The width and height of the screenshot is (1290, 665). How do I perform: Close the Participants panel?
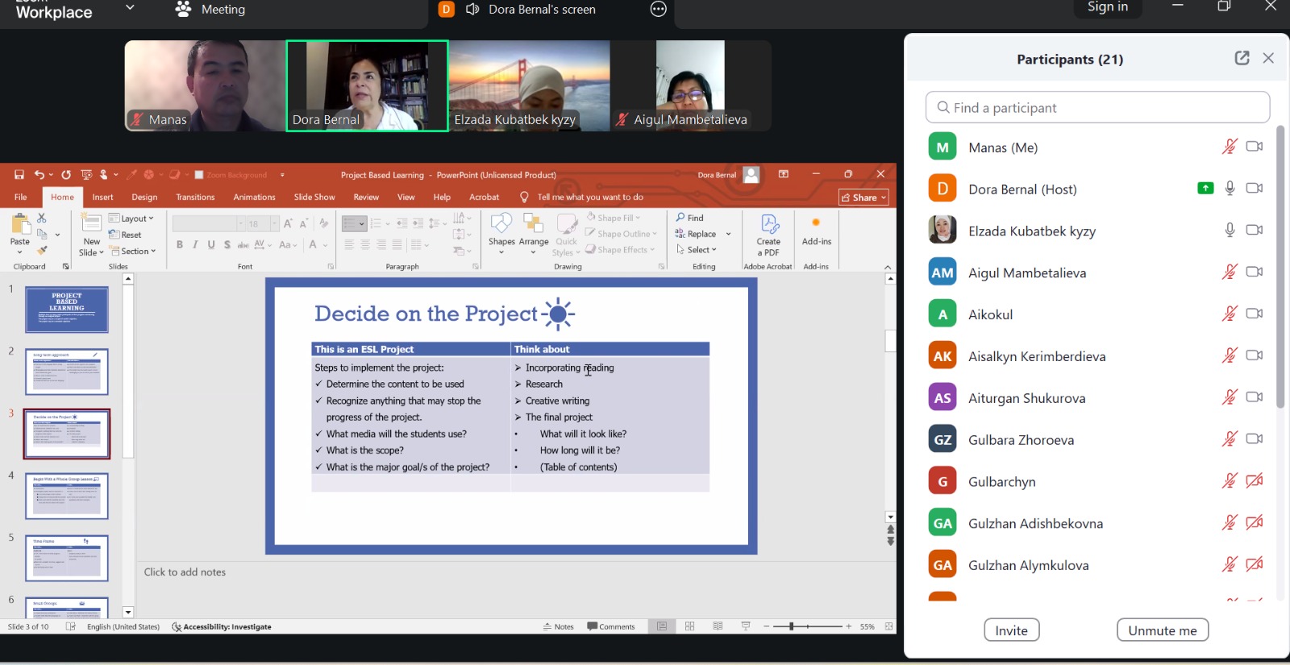point(1268,58)
